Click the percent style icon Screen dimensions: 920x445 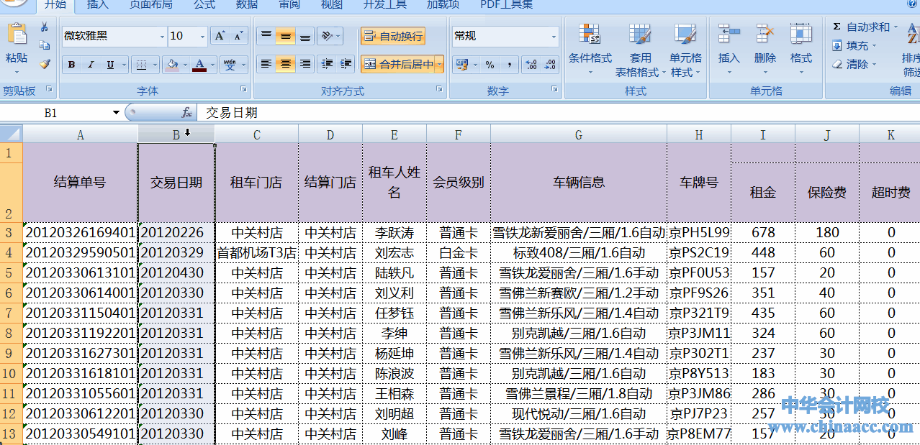[x=490, y=65]
